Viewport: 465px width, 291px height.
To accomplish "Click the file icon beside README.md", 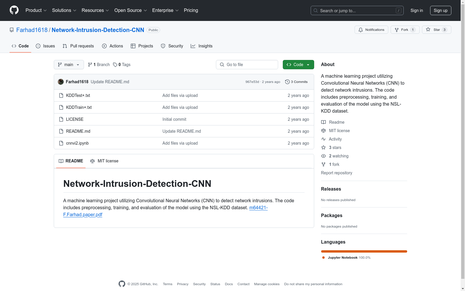I will click(61, 131).
